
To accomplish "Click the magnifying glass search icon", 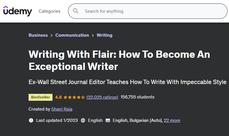I will click(x=76, y=11).
